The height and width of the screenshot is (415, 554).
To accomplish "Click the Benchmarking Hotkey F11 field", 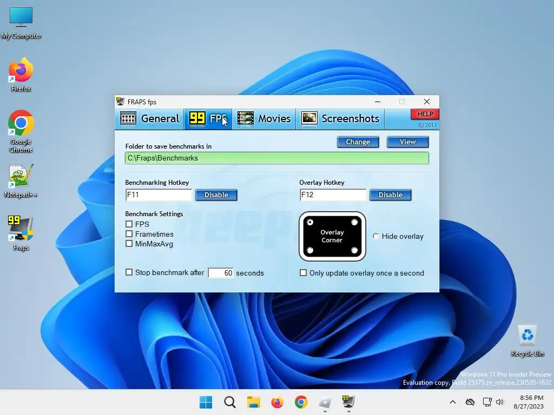I will click(159, 195).
